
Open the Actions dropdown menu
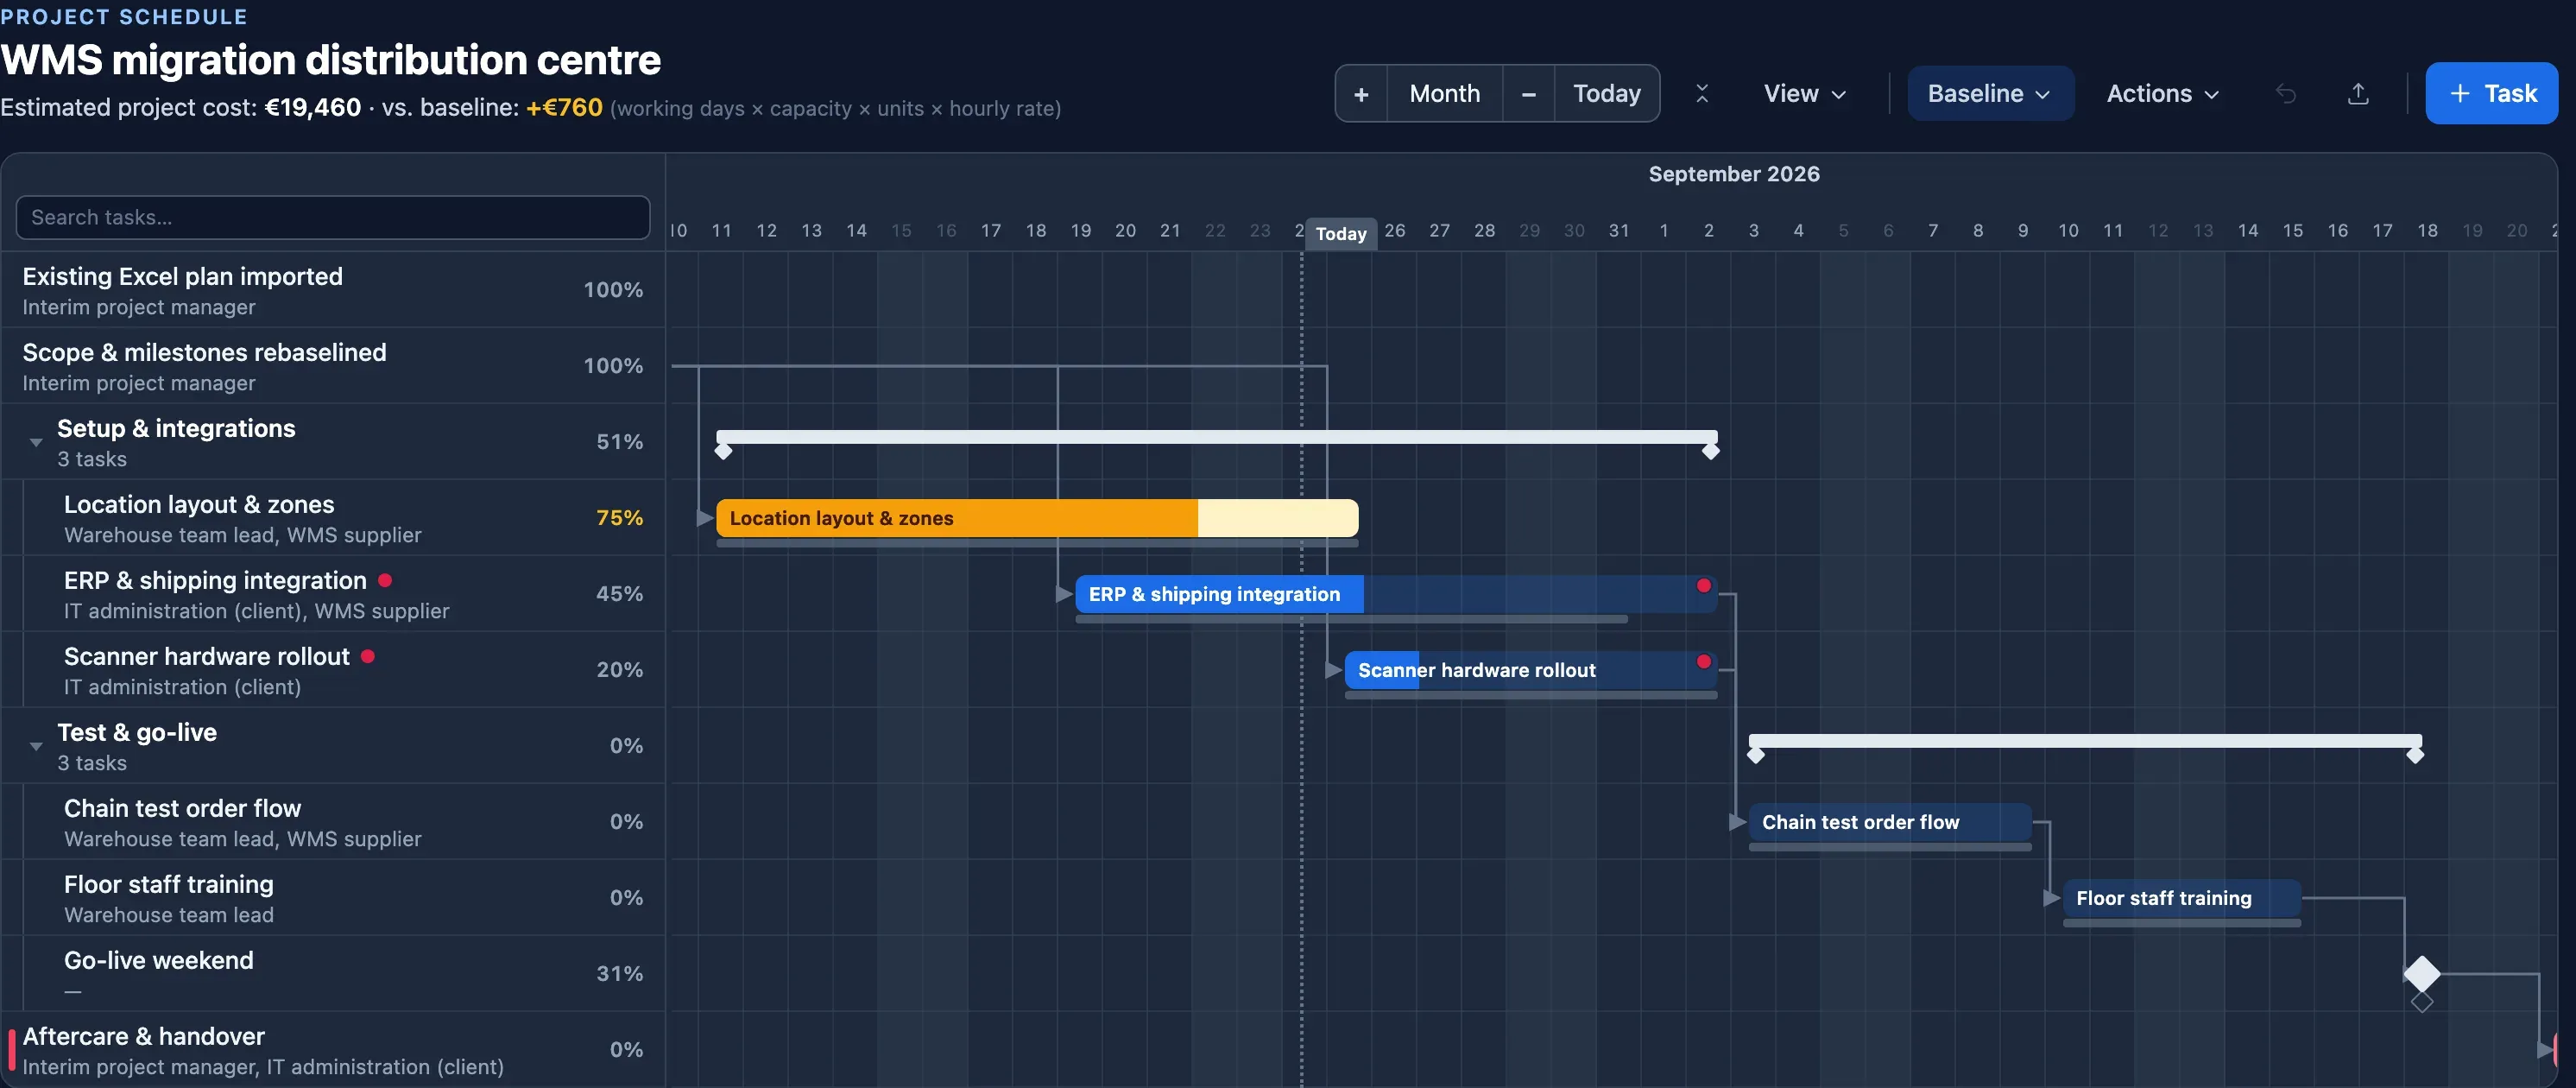[x=2162, y=94]
